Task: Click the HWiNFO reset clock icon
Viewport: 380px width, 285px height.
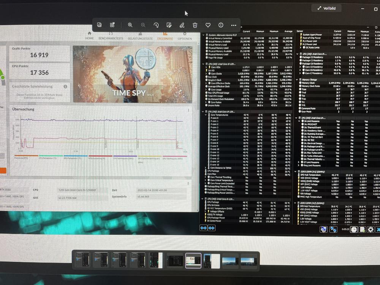Action: [353, 230]
